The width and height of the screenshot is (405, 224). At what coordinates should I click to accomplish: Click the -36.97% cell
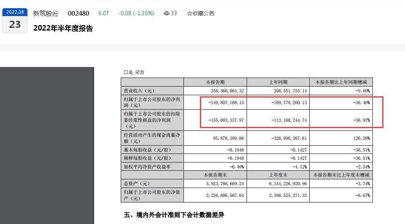(x=361, y=120)
